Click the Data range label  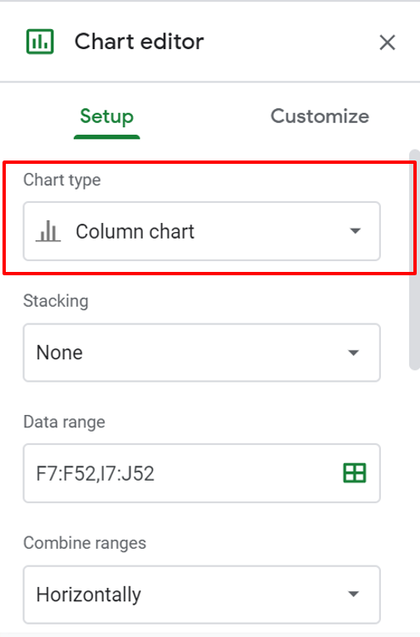click(x=64, y=422)
